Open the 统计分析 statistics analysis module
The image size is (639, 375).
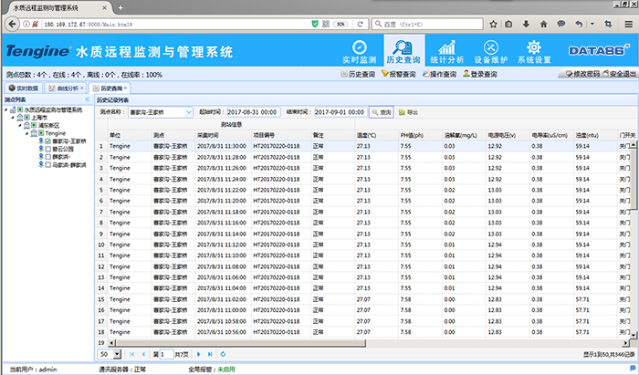(x=447, y=52)
